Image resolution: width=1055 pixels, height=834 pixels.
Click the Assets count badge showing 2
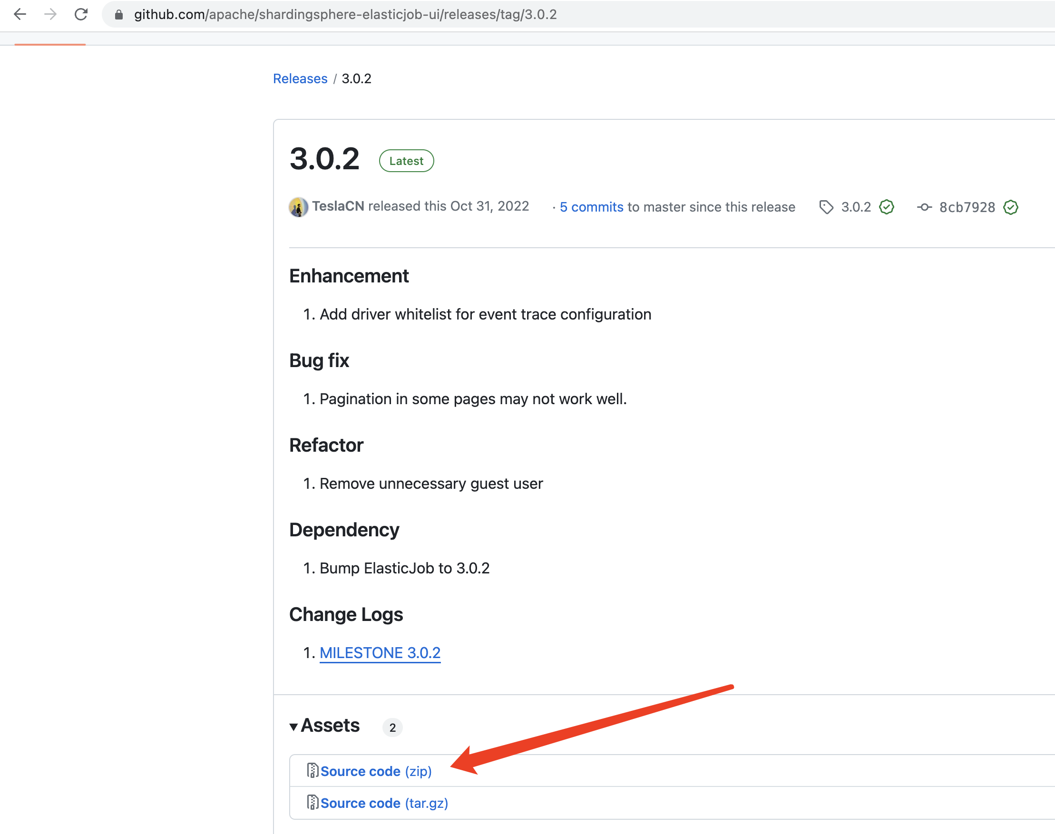[392, 727]
